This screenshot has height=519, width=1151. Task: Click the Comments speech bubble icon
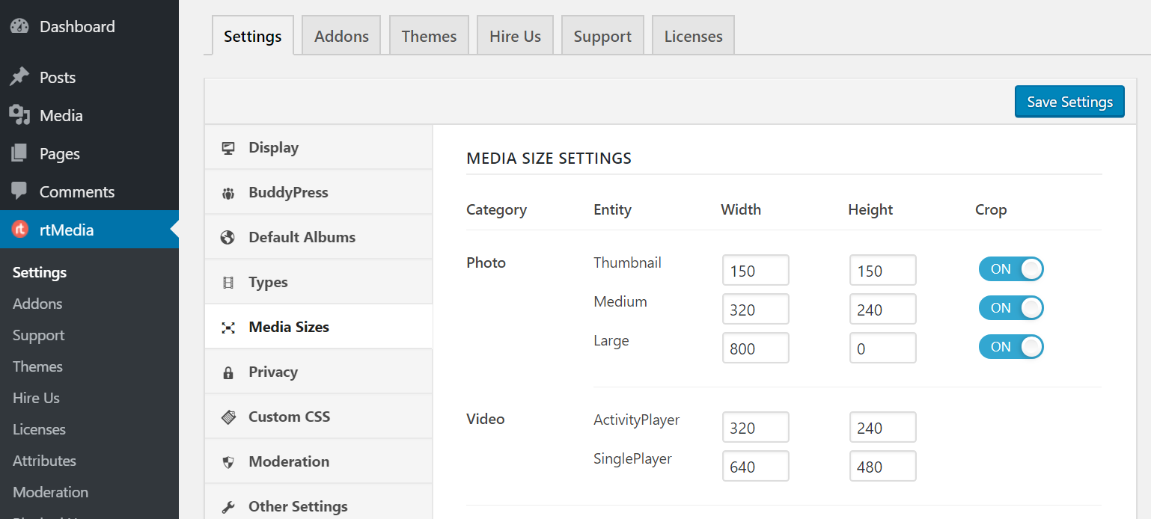click(x=18, y=191)
